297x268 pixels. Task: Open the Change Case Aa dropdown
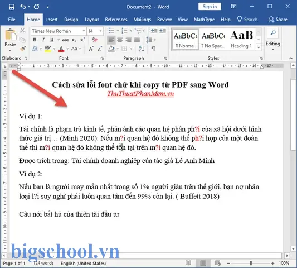[x=76, y=49]
